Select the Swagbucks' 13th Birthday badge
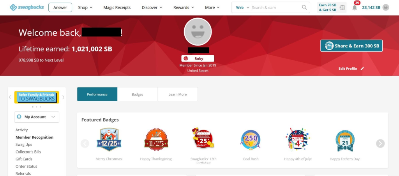Image resolution: width=399 pixels, height=176 pixels. (x=203, y=138)
